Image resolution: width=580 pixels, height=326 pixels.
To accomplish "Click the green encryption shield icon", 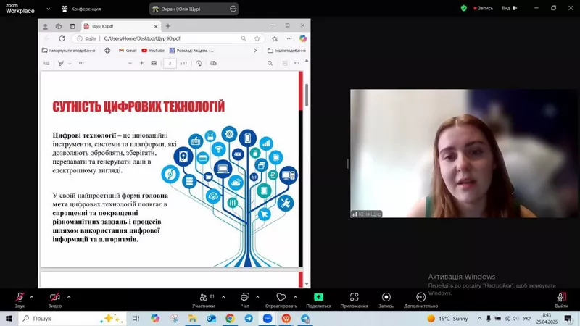I will point(464,8).
